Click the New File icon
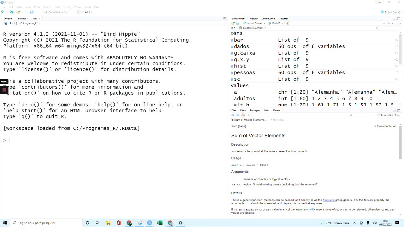The height and width of the screenshot is (227, 404). (3, 12)
